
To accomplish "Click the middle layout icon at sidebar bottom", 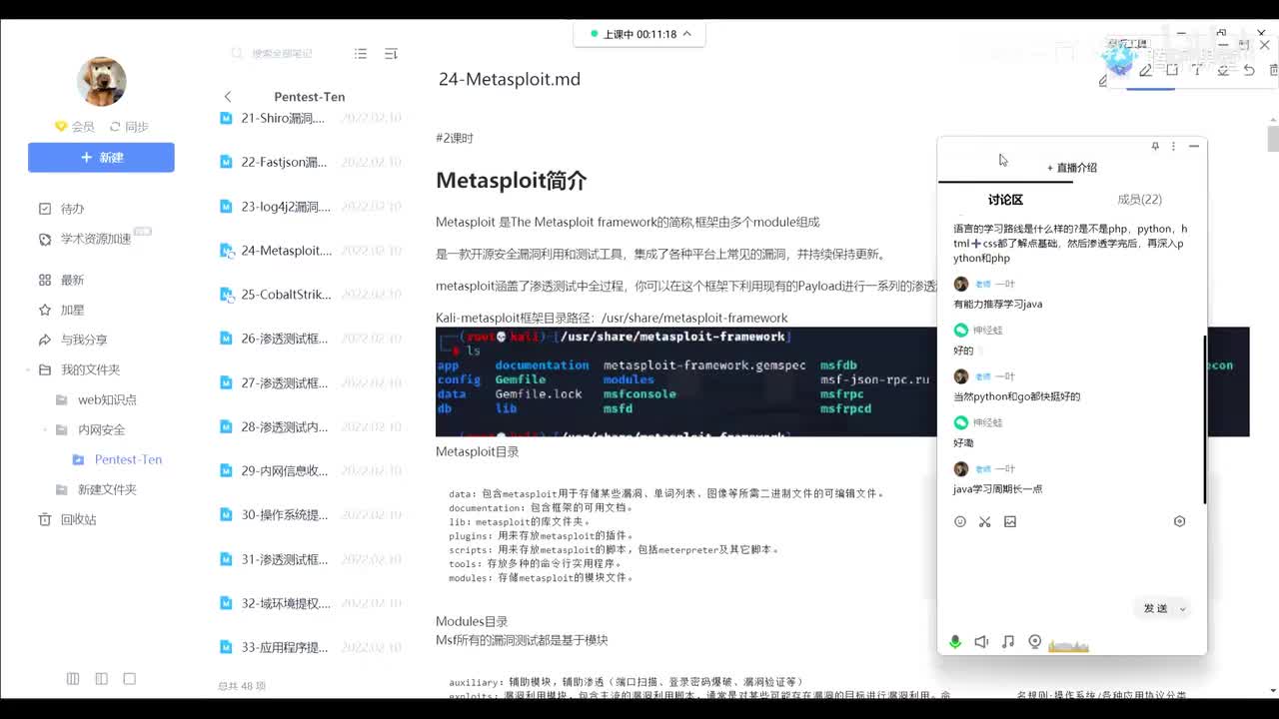I will click(101, 678).
